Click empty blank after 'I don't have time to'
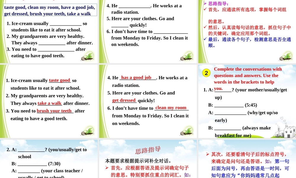The height and width of the screenshot is (178, 296). [x=171, y=32]
